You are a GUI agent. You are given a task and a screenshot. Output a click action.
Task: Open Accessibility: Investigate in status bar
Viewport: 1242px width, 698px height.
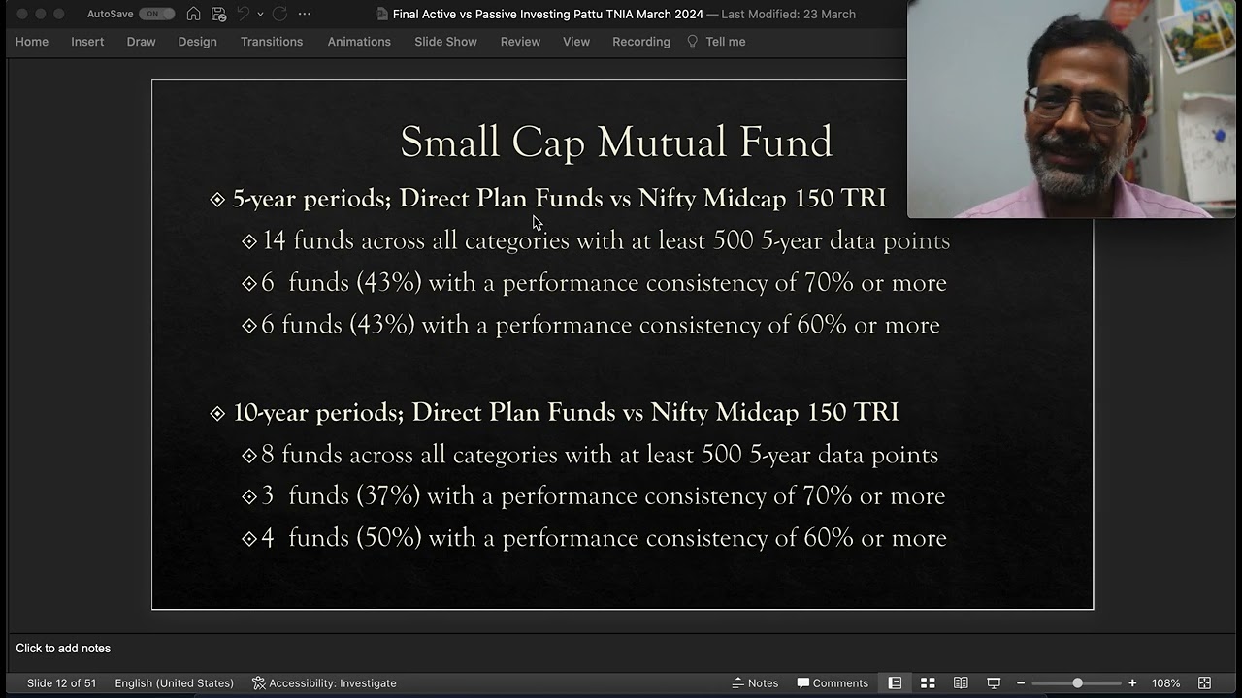324,682
